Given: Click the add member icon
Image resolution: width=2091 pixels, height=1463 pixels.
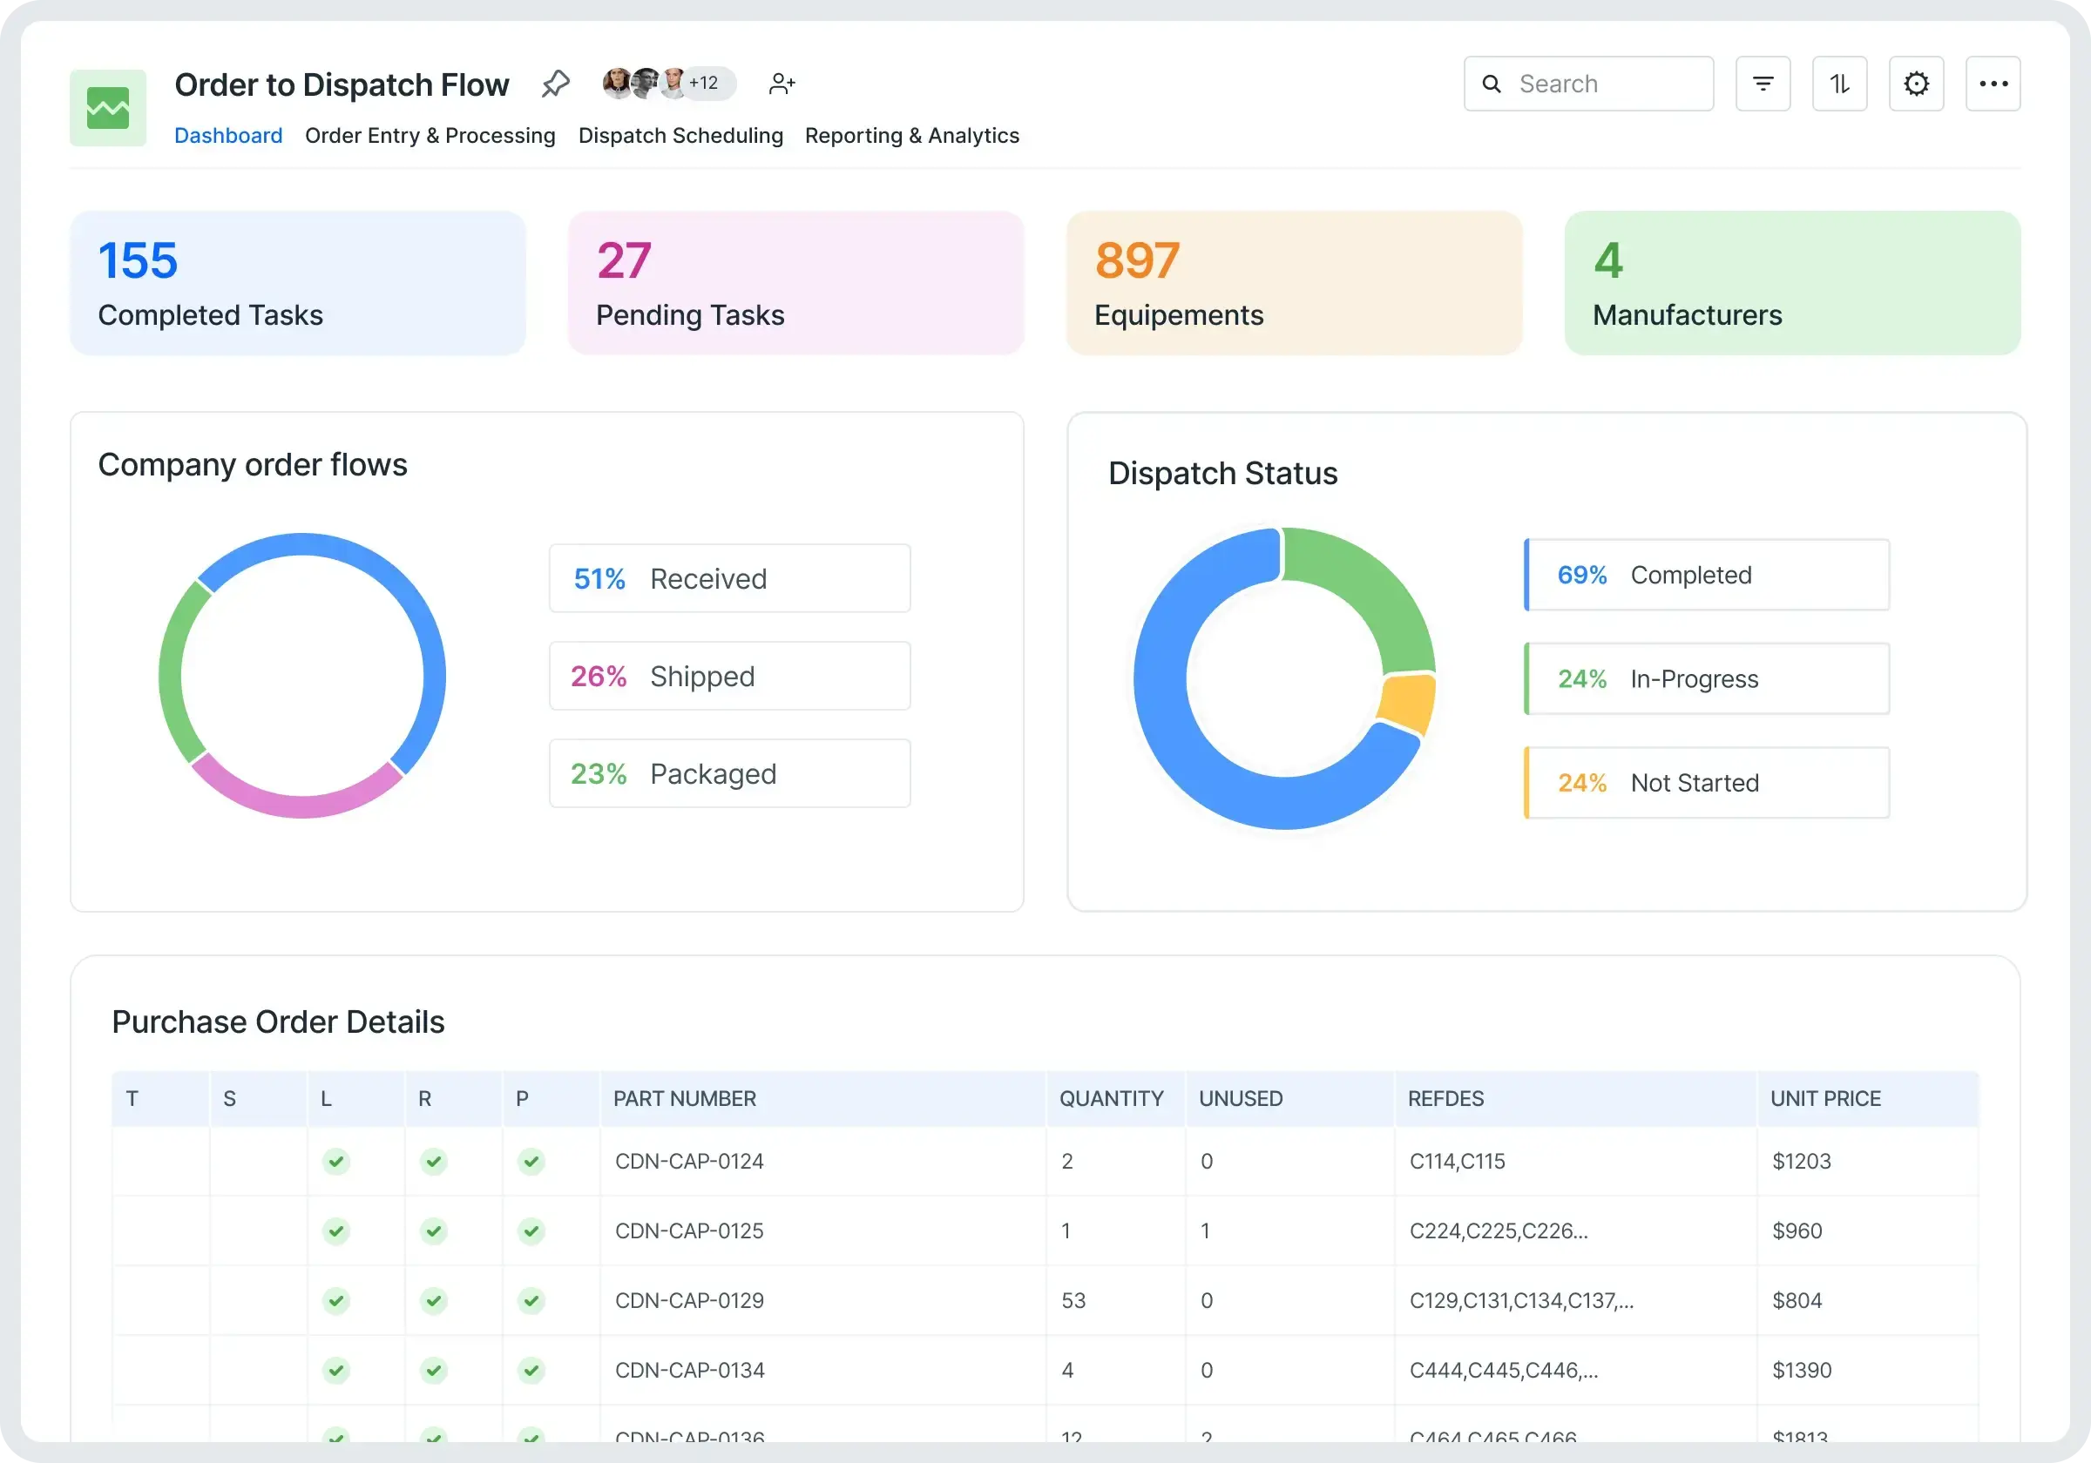Looking at the screenshot, I should (782, 84).
